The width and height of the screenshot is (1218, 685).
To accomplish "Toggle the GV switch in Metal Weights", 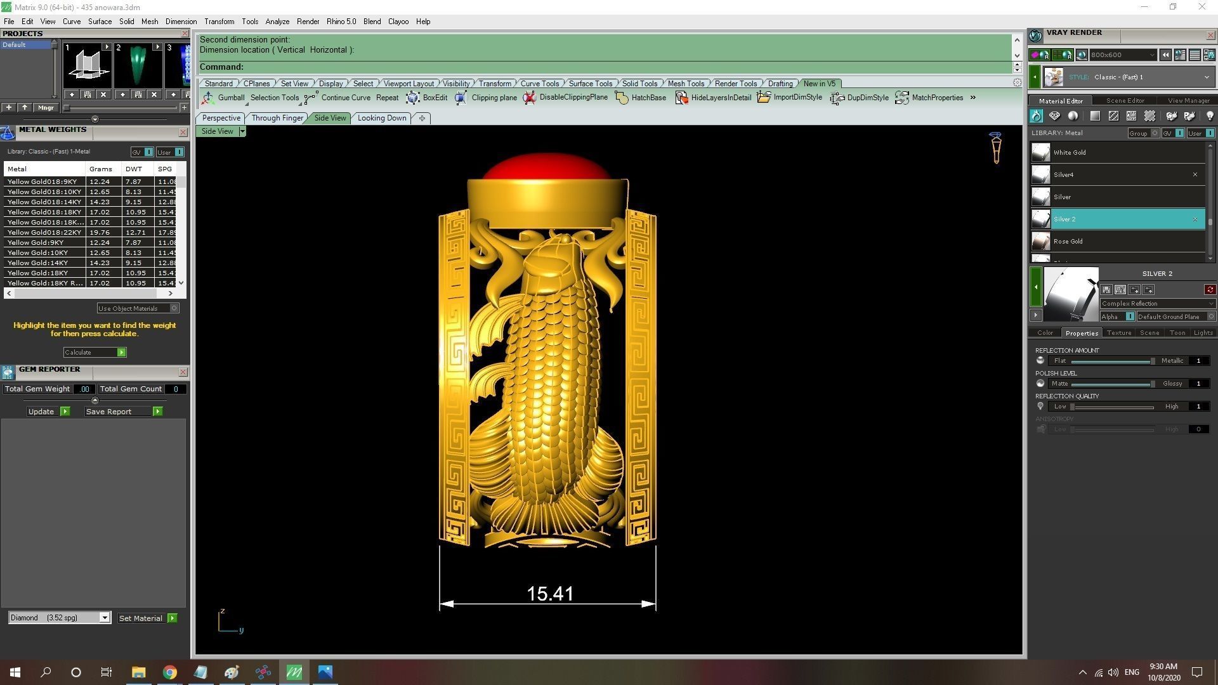I will click(148, 152).
